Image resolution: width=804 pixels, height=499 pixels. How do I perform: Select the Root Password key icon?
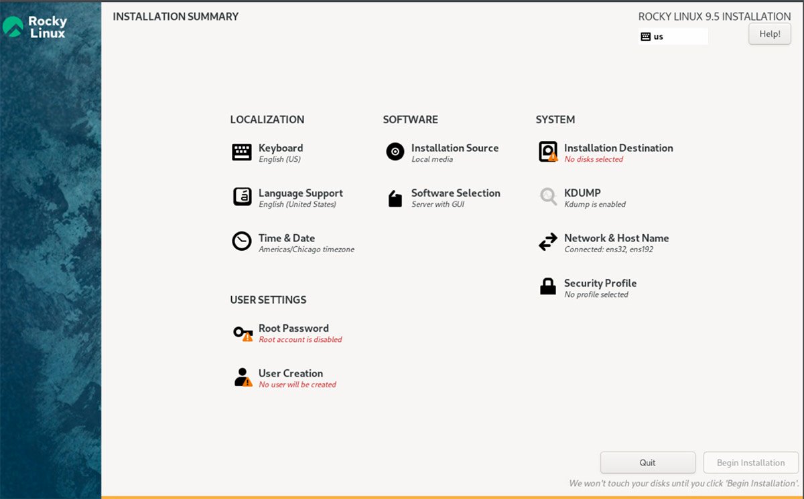[242, 332]
